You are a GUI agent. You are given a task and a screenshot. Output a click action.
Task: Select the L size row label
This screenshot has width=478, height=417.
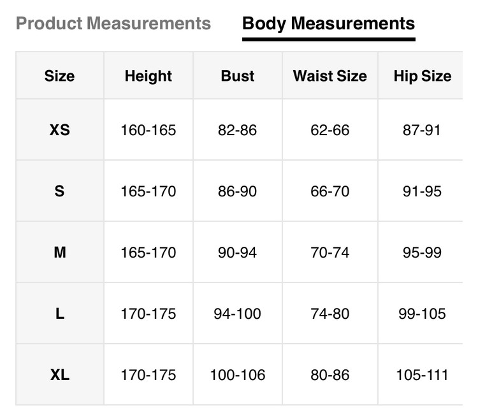tap(59, 314)
